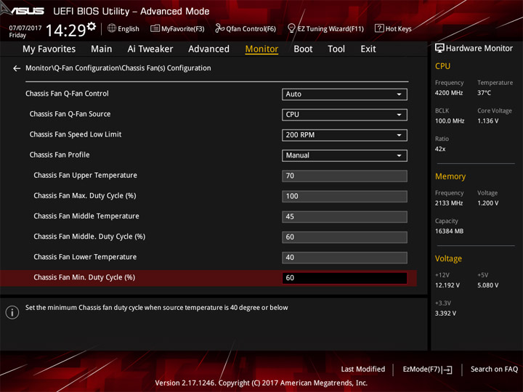Click the 07/07/2017 date text
Viewport: 523px width, 392px height.
pyautogui.click(x=25, y=28)
